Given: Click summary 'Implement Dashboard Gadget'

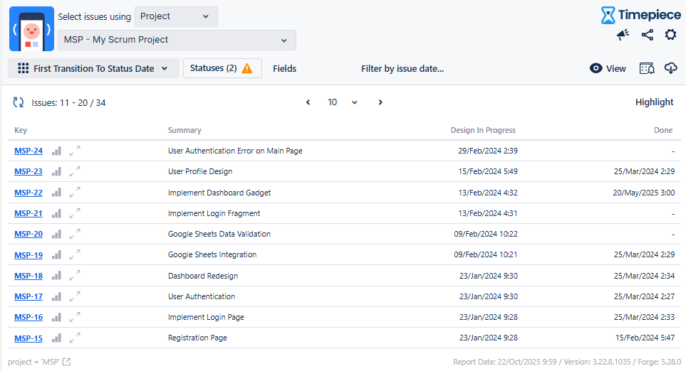Looking at the screenshot, I should 219,193.
